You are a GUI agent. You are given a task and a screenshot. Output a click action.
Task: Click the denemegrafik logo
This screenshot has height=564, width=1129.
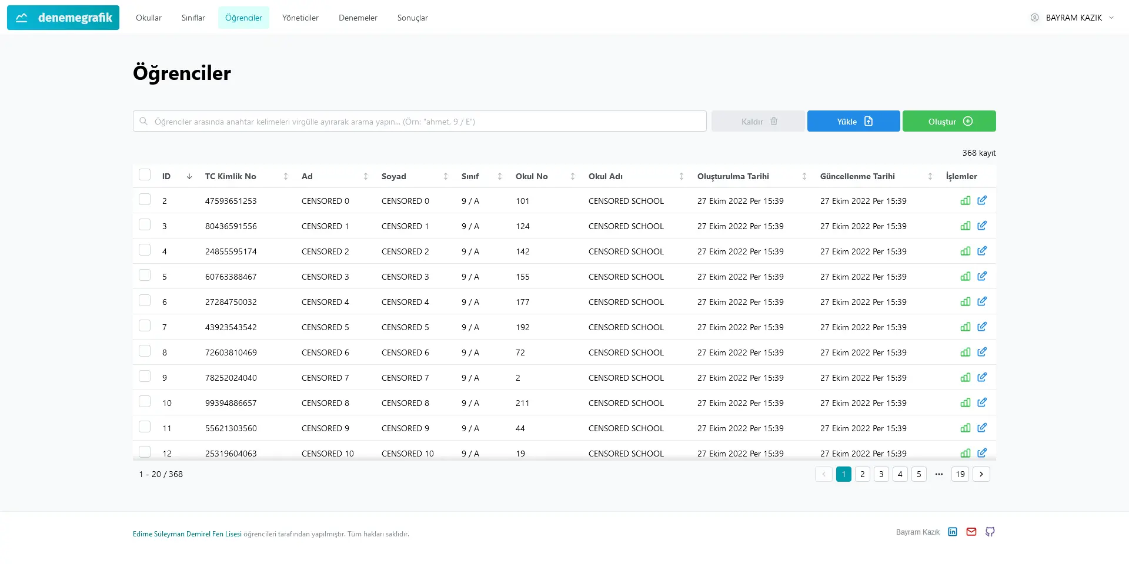tap(64, 18)
